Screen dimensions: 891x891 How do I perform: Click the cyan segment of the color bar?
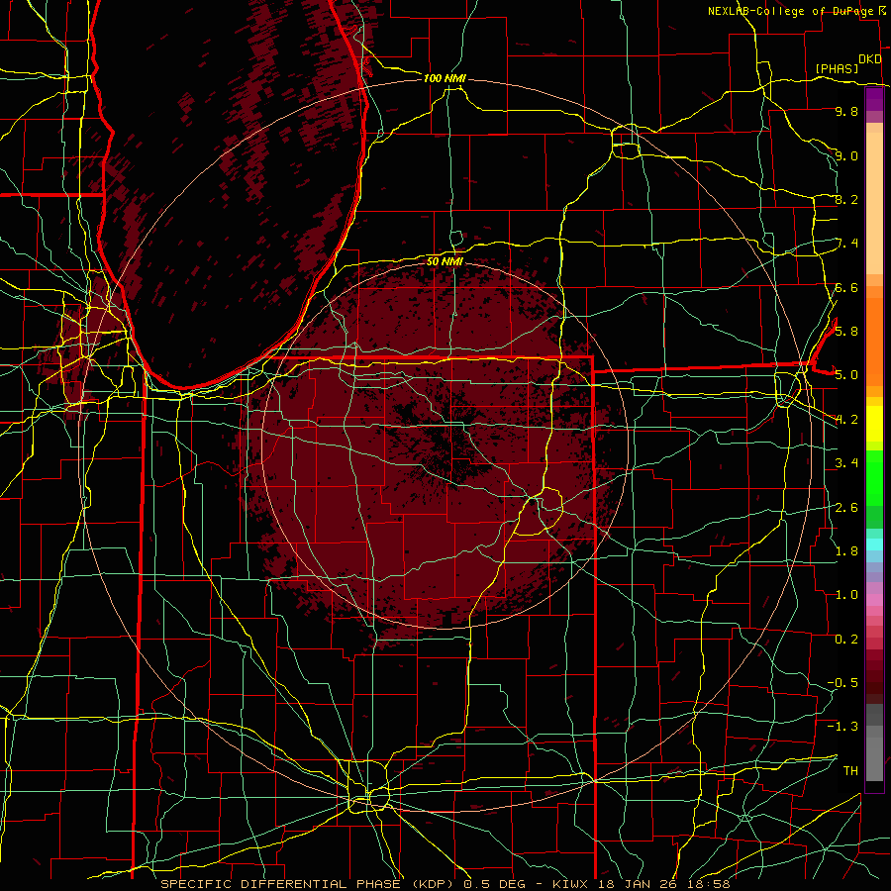click(874, 544)
